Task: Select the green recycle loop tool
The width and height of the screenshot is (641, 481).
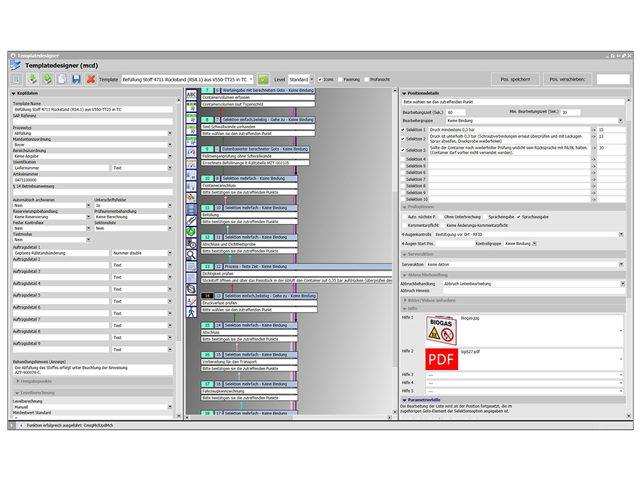Action: (x=191, y=232)
